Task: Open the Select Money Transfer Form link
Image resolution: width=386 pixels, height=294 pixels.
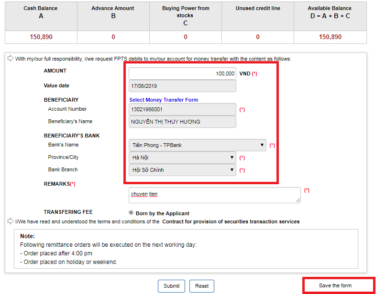Action: pos(164,100)
